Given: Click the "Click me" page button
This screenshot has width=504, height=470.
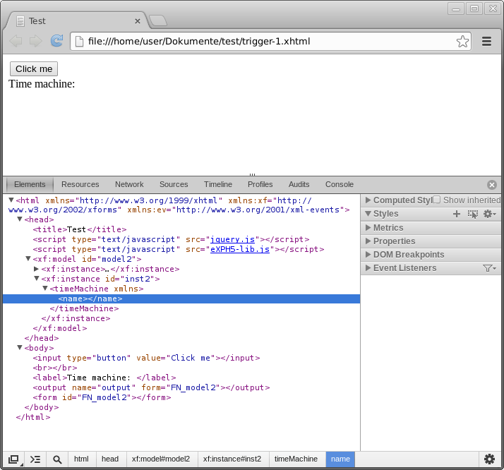Looking at the screenshot, I should pyautogui.click(x=34, y=69).
